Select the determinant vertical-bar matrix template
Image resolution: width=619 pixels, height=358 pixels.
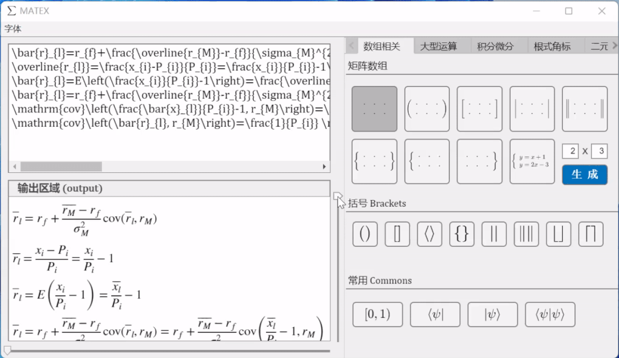532,108
